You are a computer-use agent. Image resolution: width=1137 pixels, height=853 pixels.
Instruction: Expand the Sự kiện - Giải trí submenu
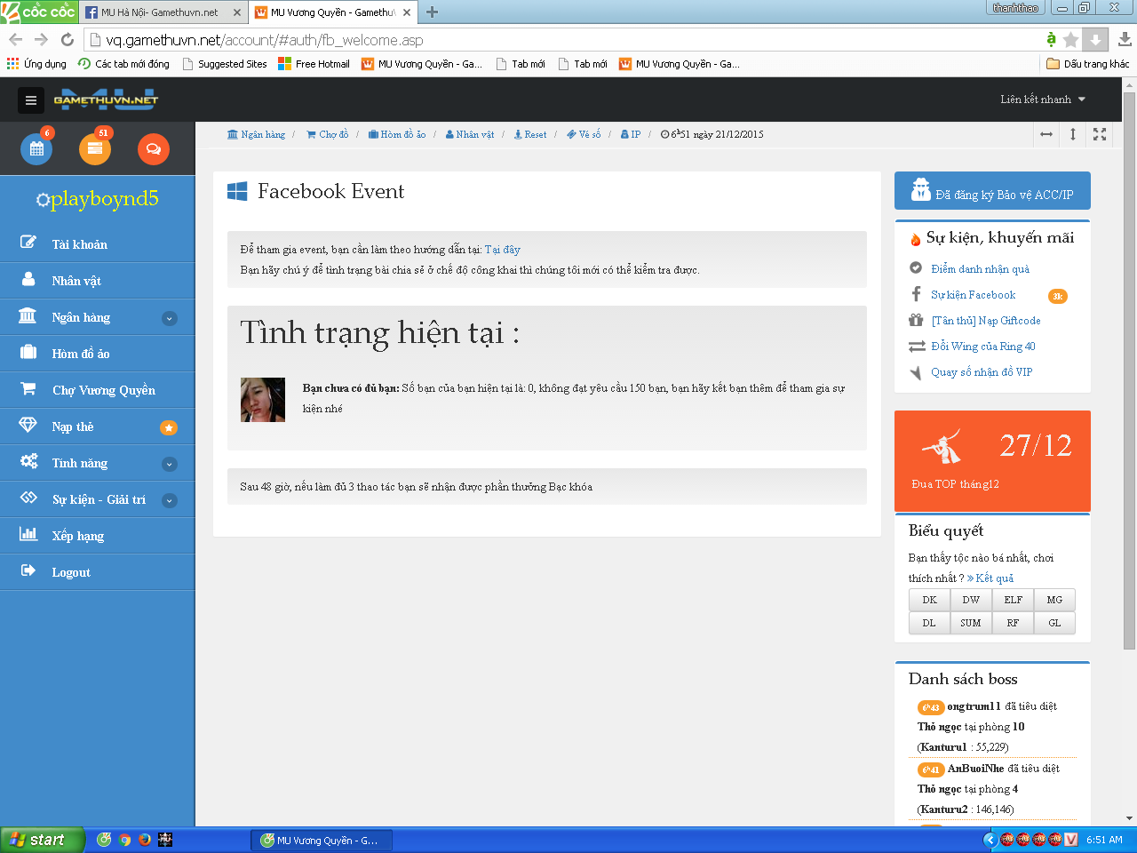point(170,500)
